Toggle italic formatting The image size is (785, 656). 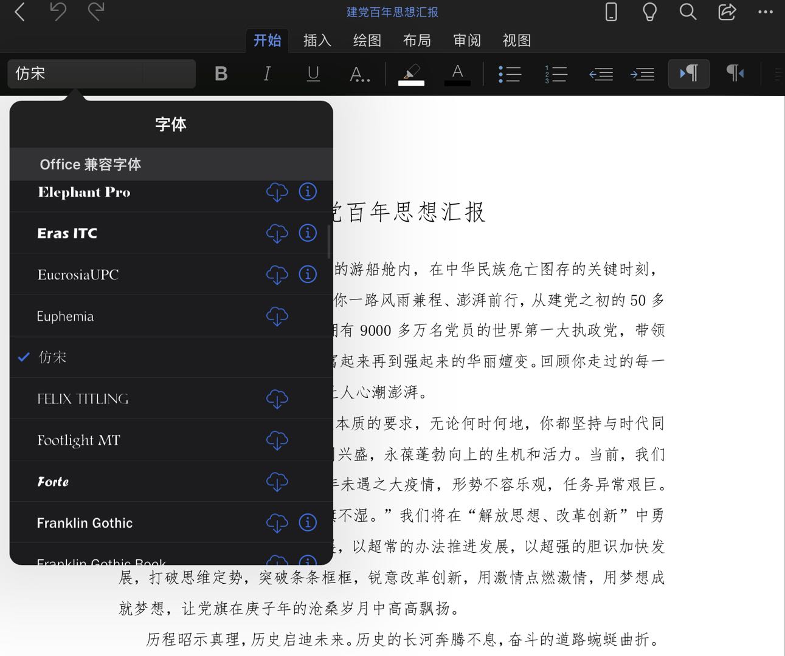coord(267,73)
